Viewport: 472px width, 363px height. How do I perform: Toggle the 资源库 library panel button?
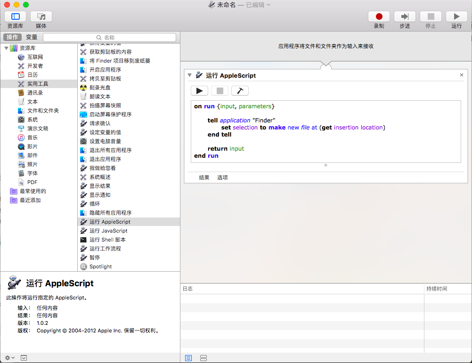[x=16, y=16]
